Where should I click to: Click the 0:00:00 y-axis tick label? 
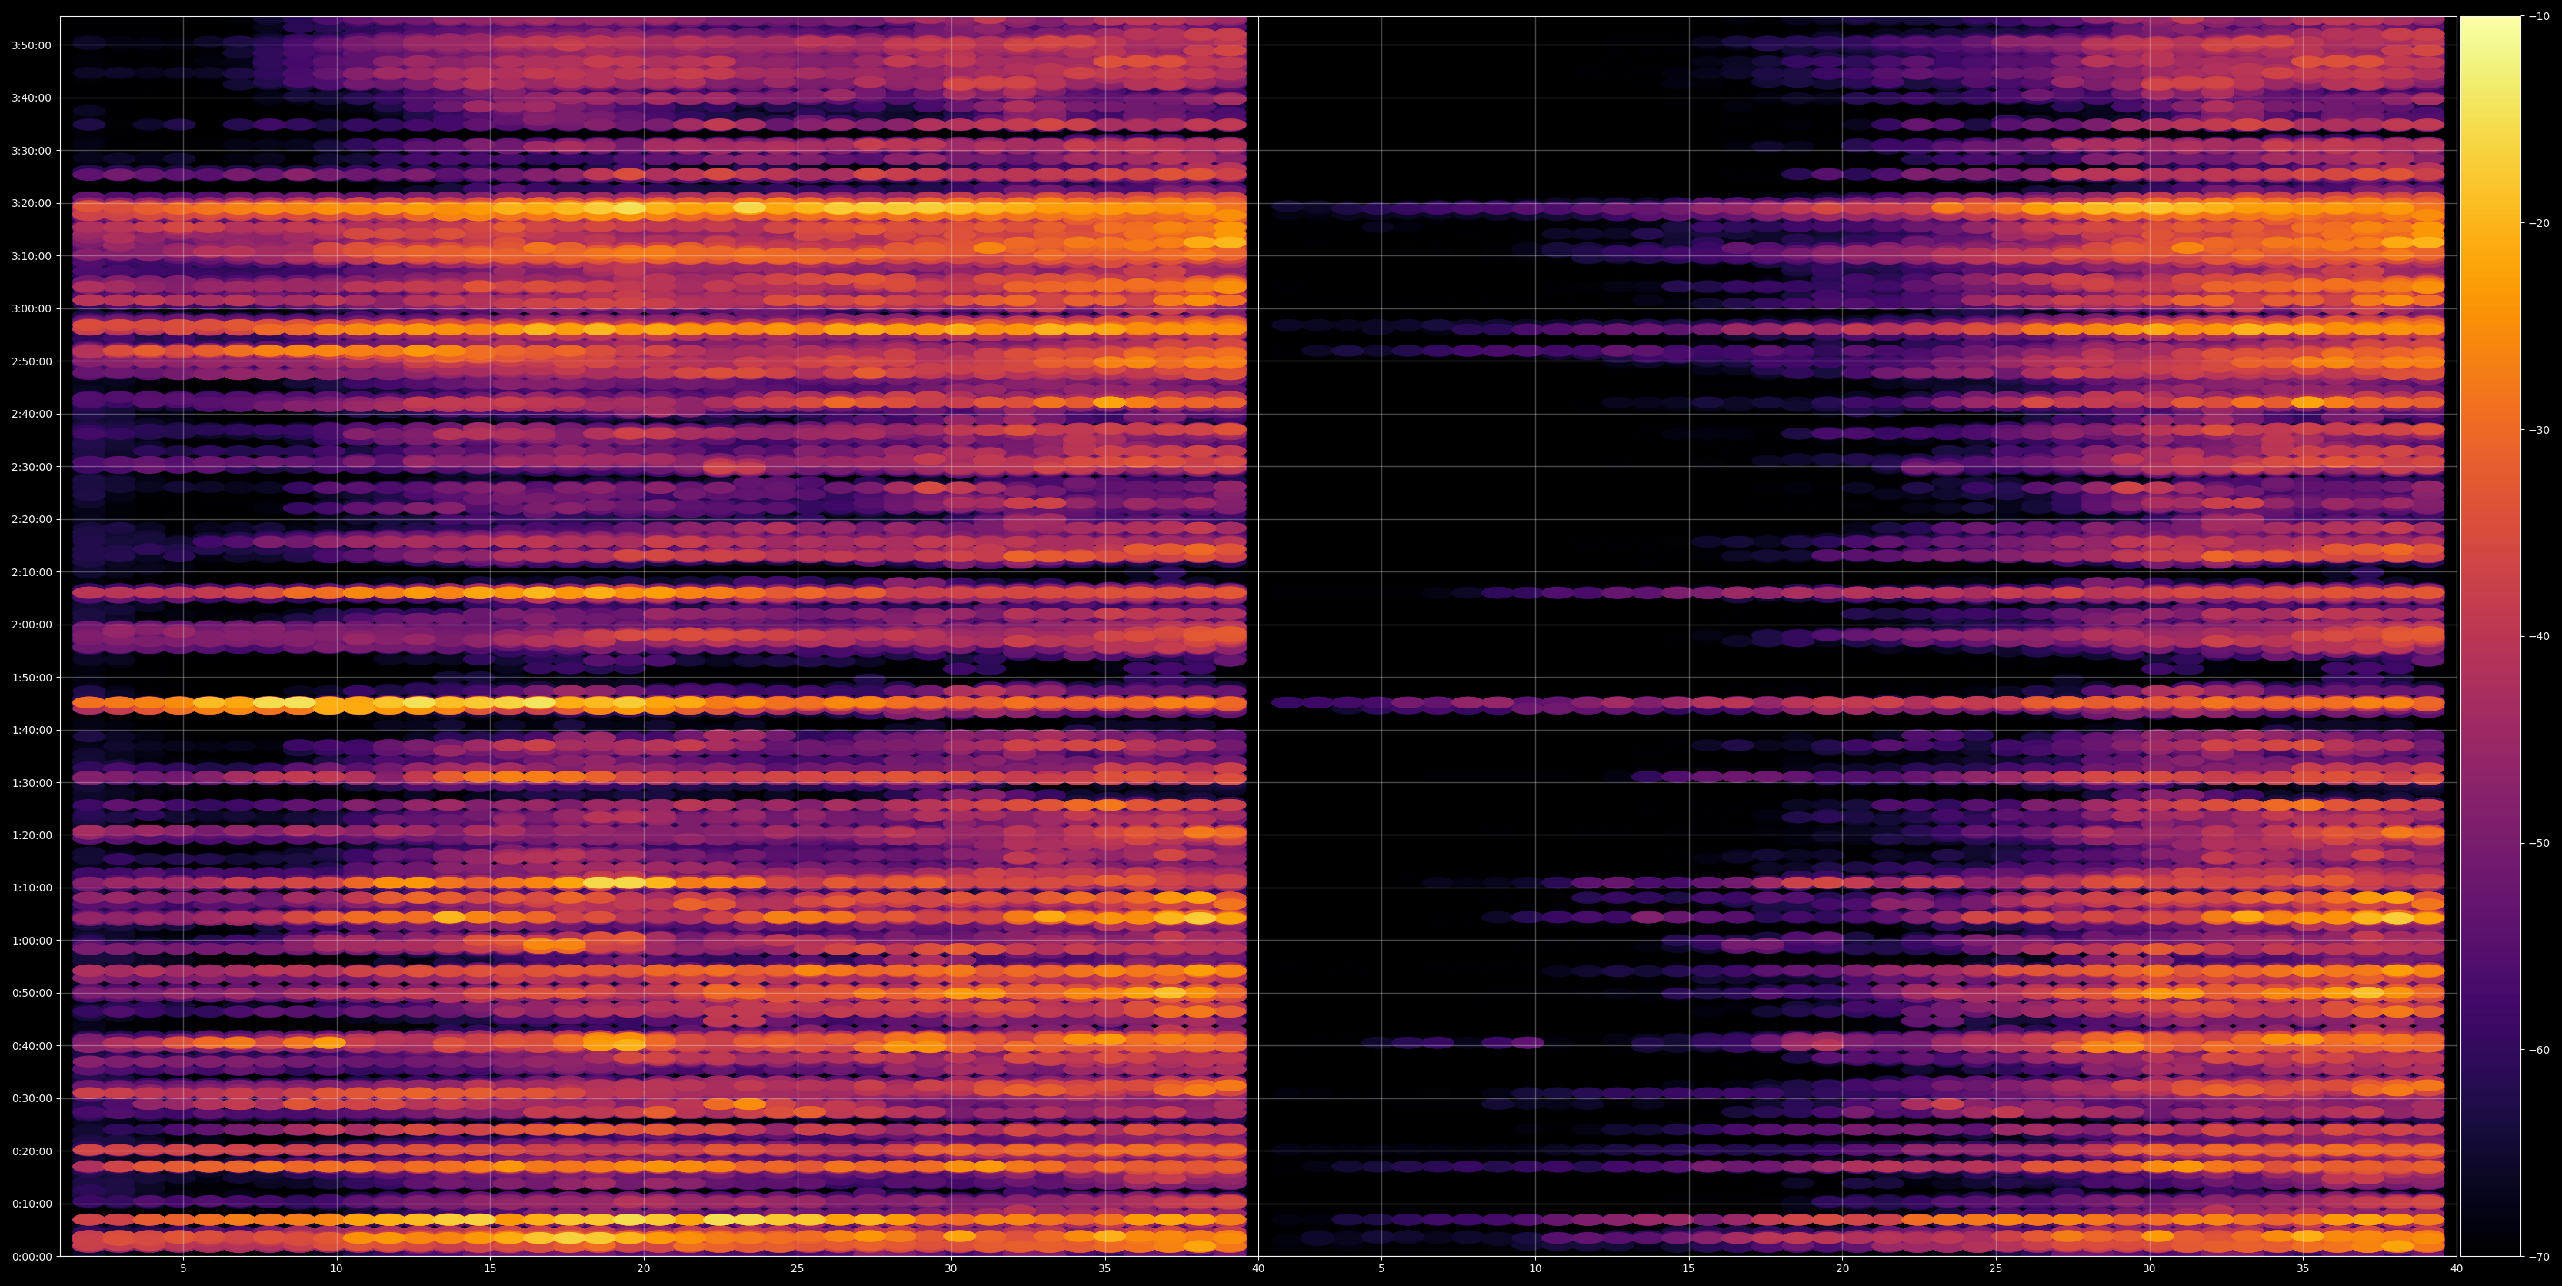30,1256
